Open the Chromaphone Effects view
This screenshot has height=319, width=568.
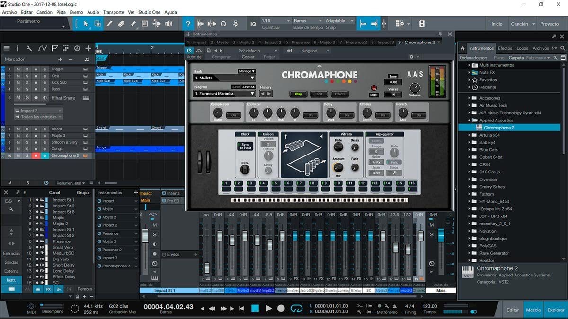[x=340, y=94]
